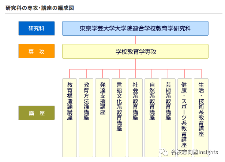This screenshot has height=162, width=225.
Task: Open the 健康・スポーツ系教育講座 column
Action: pyautogui.click(x=185, y=118)
